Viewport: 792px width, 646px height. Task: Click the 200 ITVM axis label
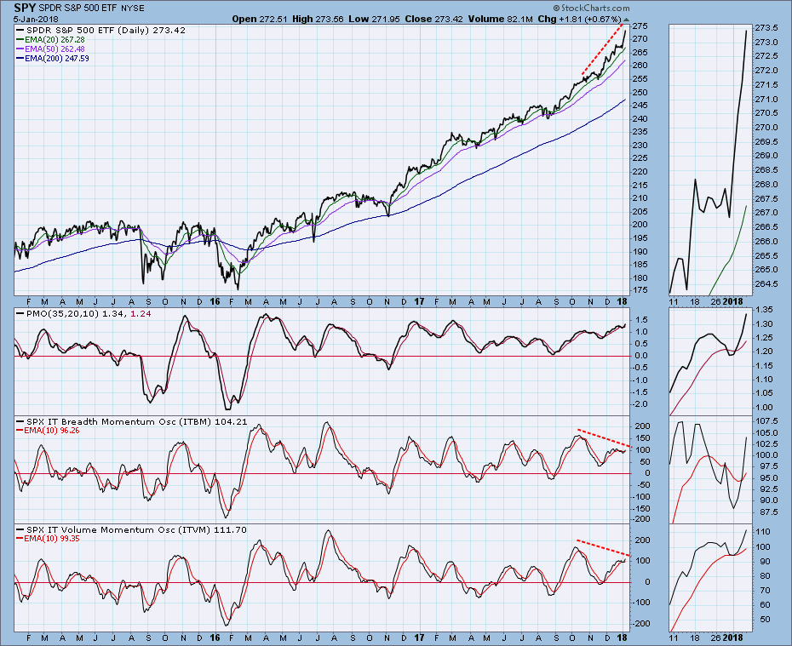[642, 540]
